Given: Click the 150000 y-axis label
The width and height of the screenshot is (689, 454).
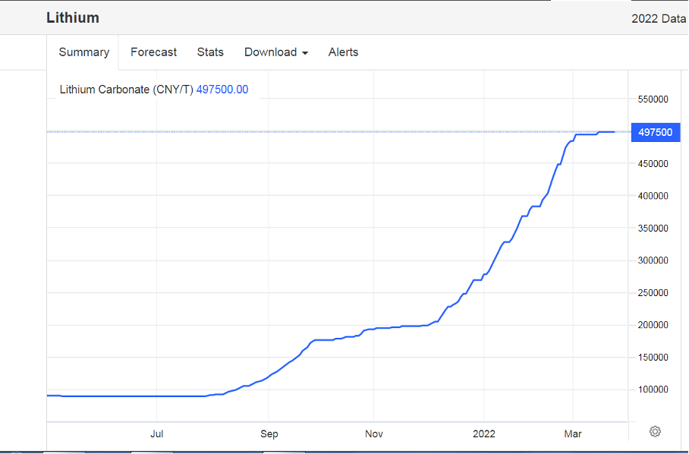Looking at the screenshot, I should (653, 358).
